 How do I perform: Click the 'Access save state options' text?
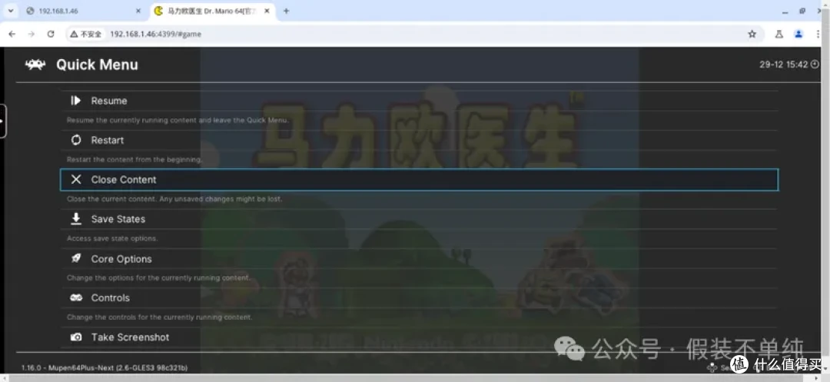pyautogui.click(x=112, y=238)
